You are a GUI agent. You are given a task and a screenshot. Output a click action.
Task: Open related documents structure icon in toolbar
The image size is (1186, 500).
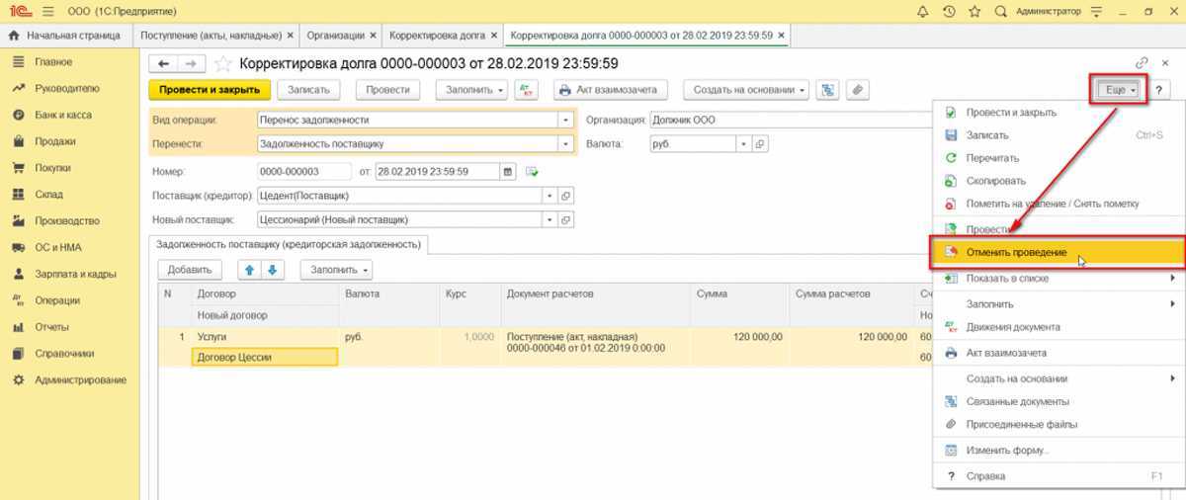coord(827,89)
